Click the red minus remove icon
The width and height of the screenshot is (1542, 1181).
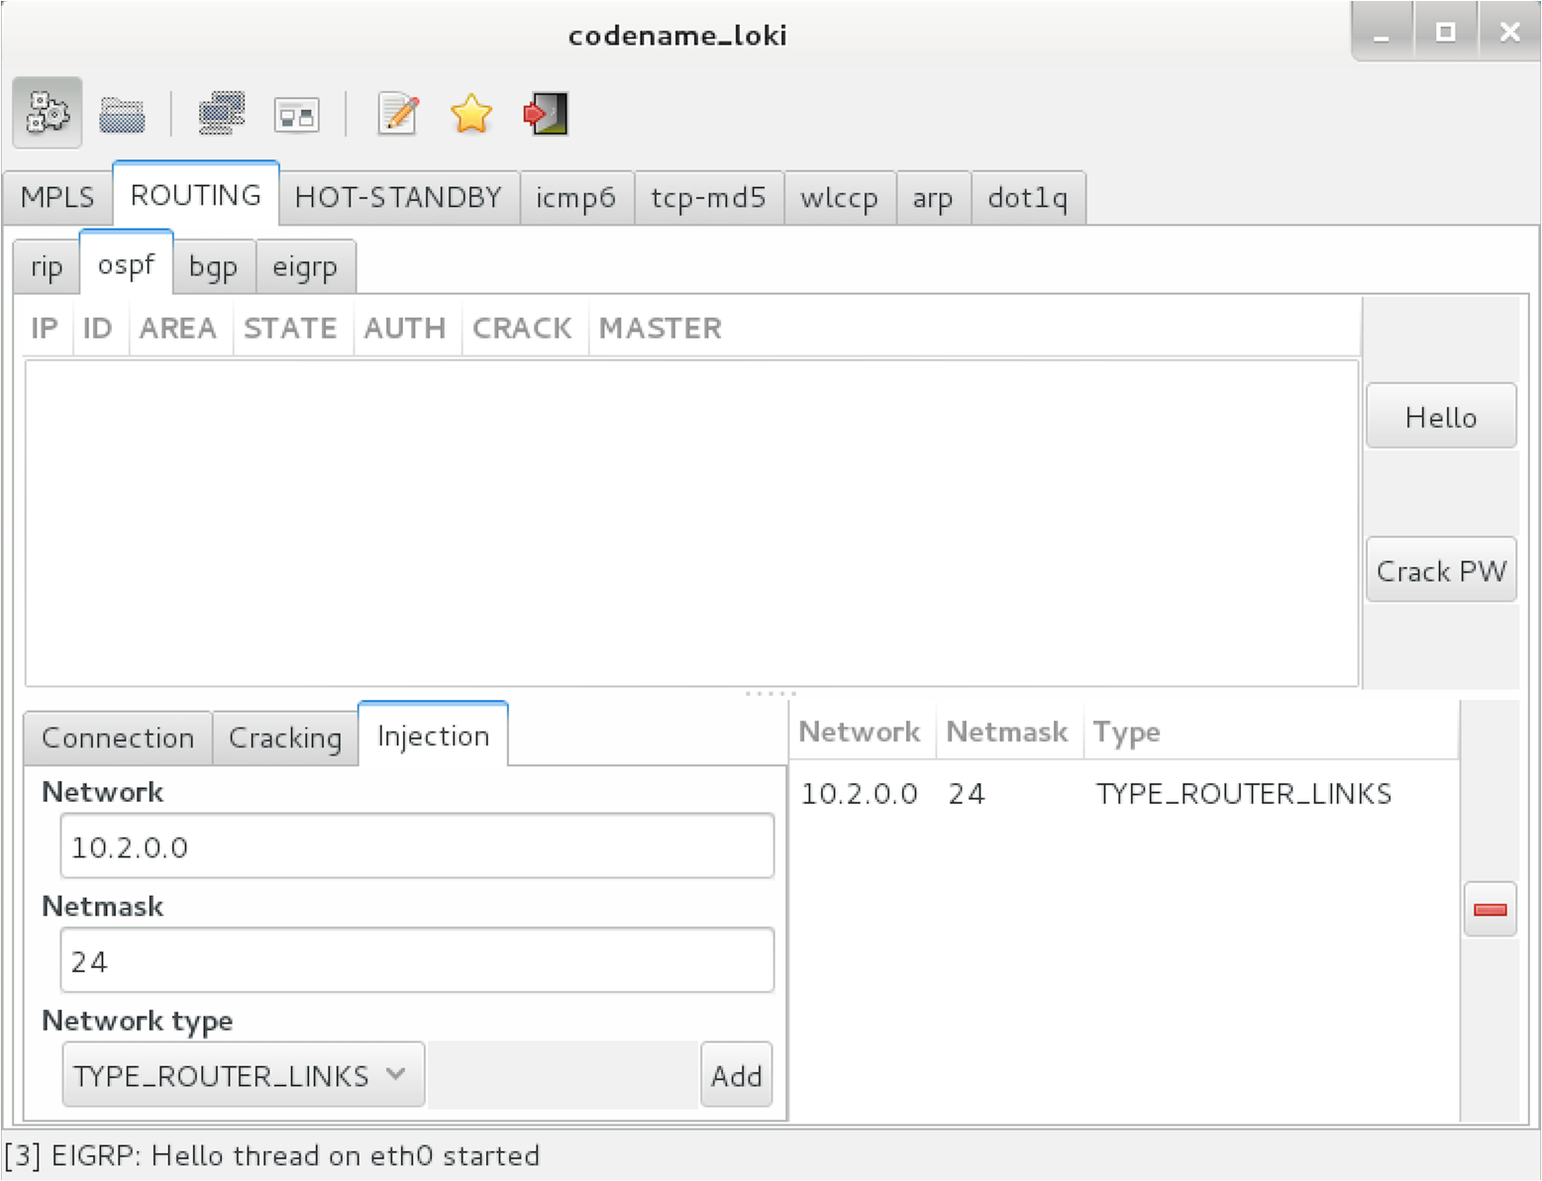[x=1490, y=909]
